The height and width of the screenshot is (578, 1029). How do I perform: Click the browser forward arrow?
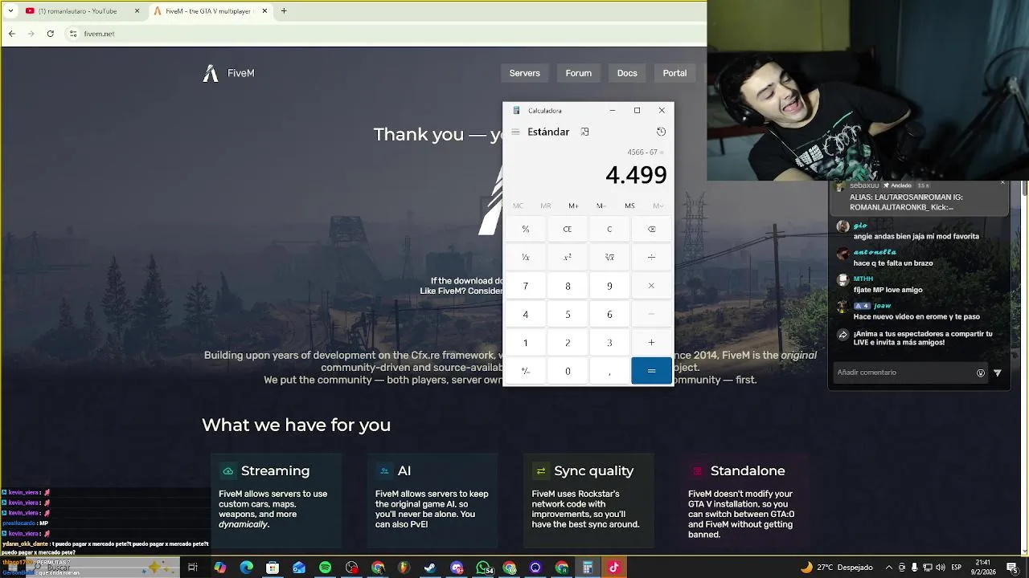tap(31, 34)
